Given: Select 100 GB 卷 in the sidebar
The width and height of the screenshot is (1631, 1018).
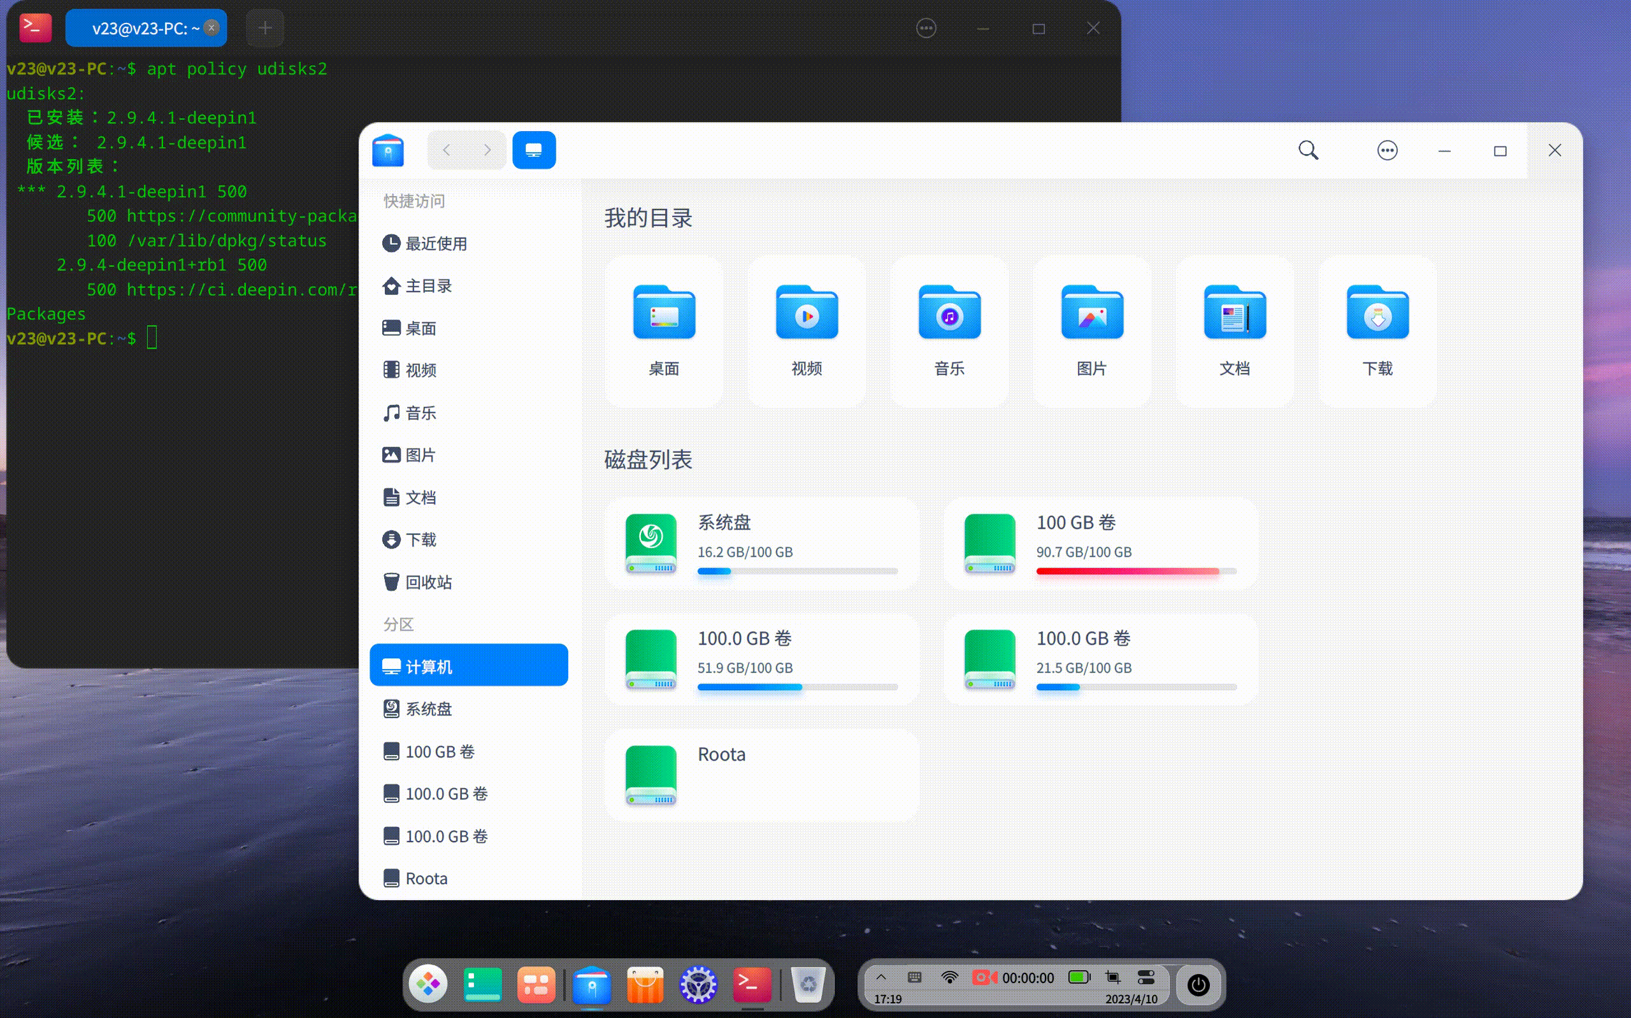Looking at the screenshot, I should click(468, 751).
